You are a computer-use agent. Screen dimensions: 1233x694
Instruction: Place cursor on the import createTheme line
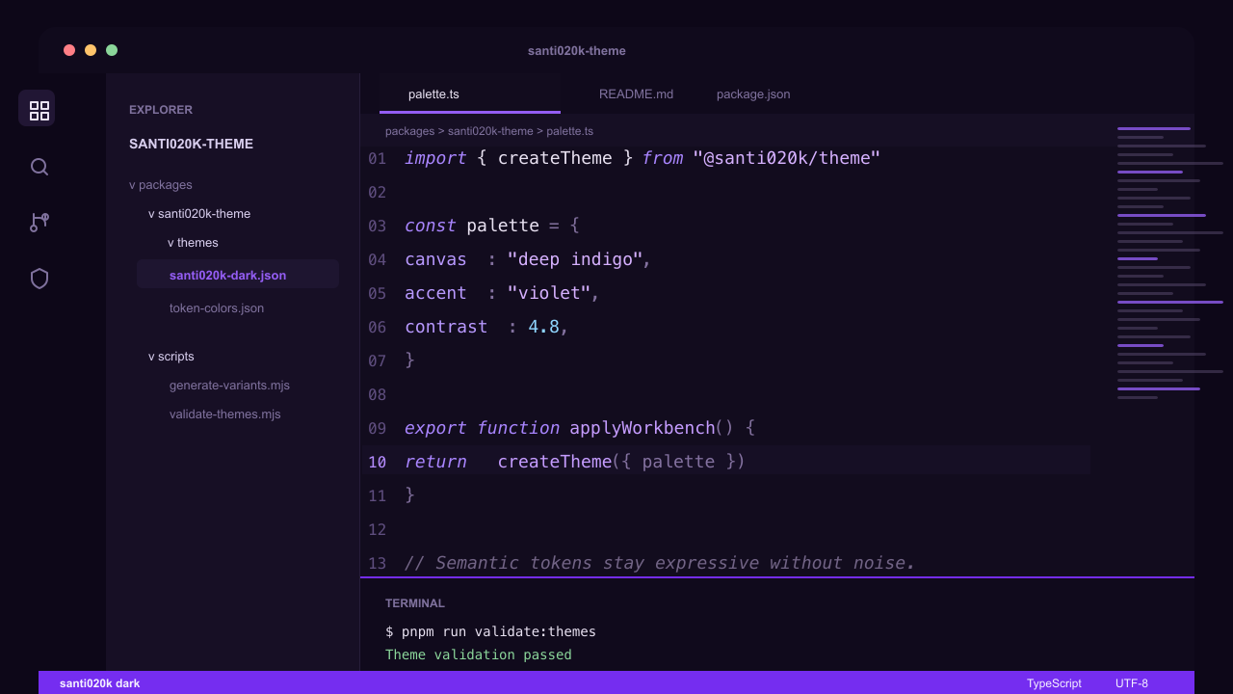click(643, 158)
